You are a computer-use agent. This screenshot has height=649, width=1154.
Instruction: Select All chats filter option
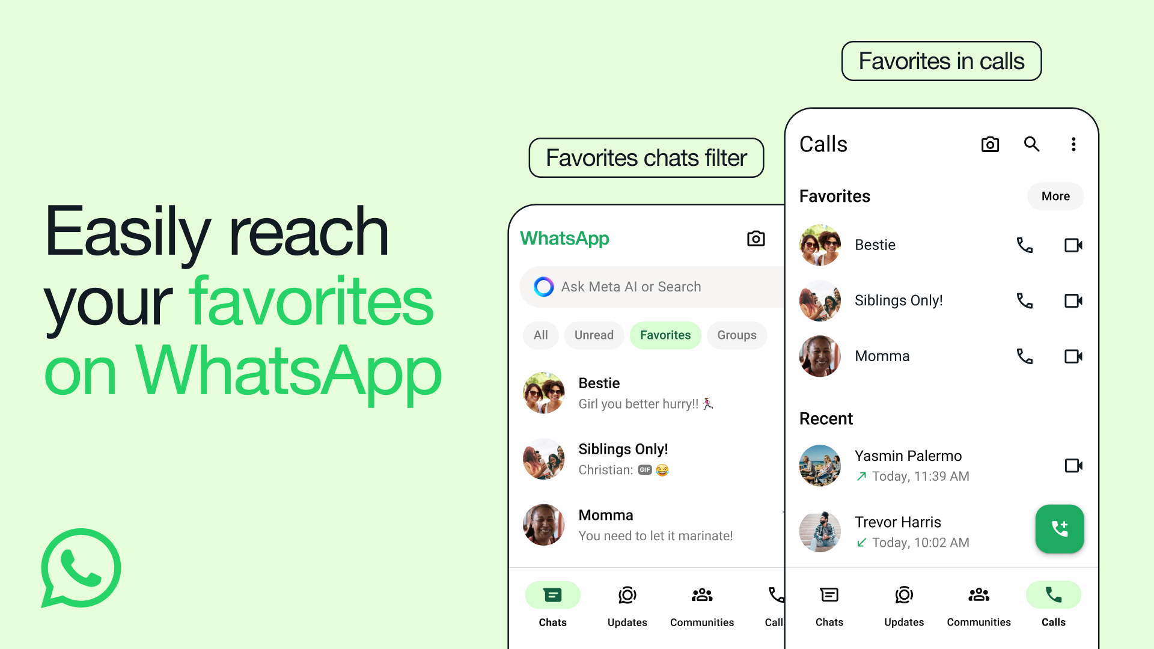point(540,334)
